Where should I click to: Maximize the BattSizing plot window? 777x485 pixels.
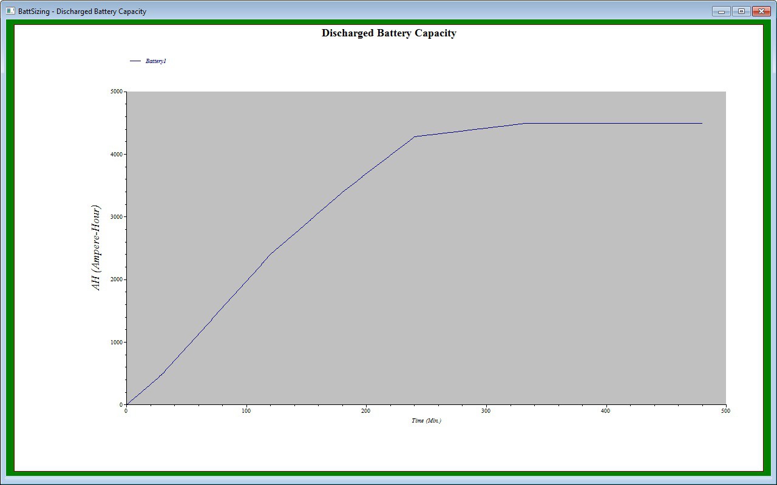coord(741,11)
